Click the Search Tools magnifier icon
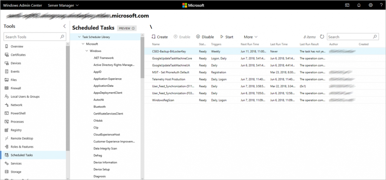This screenshot has width=386, height=180. [x=63, y=37]
